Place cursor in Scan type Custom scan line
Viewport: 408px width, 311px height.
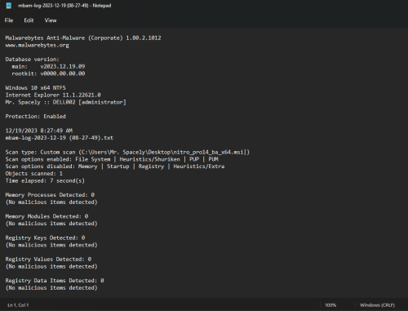pos(127,152)
